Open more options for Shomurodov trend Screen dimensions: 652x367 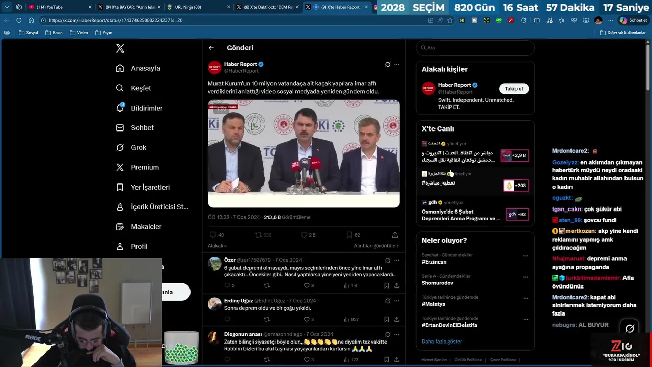tap(526, 277)
